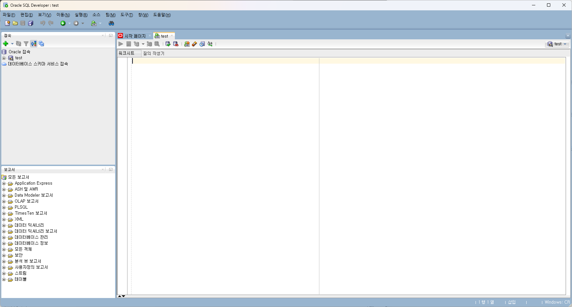
Task: Commit changes with database checkmark icon
Action: (168, 44)
